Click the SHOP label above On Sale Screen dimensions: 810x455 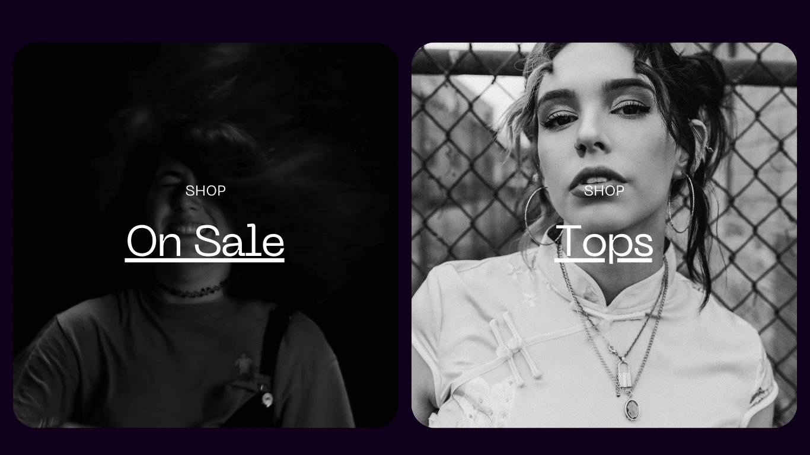205,191
